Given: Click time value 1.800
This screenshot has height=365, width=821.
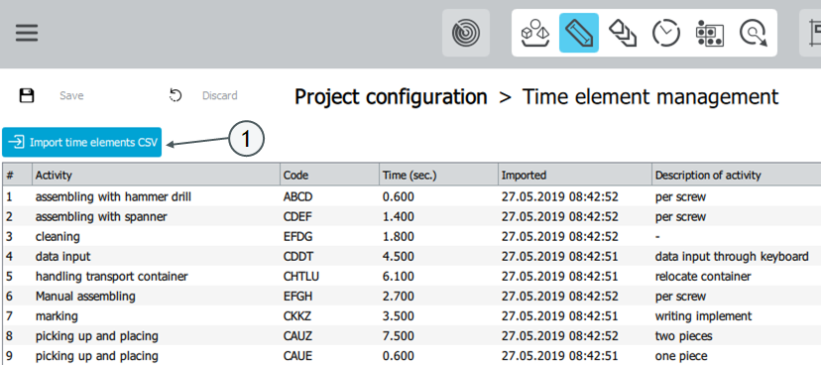Looking at the screenshot, I should tap(398, 237).
